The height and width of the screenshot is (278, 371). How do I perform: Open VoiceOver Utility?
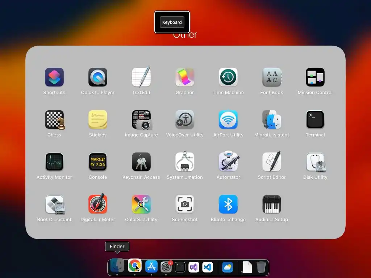(x=185, y=119)
